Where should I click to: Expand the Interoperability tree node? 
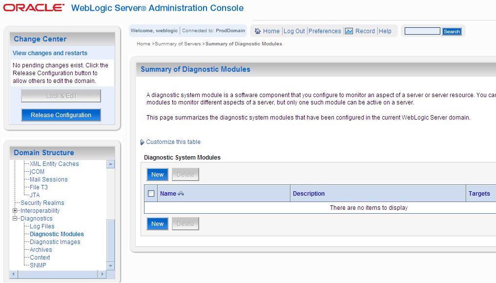pyautogui.click(x=15, y=211)
